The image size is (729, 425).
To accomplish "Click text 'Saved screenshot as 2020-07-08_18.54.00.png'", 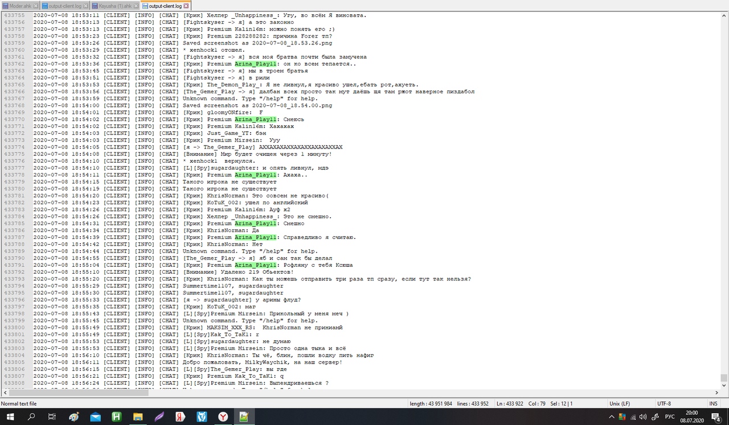I will pyautogui.click(x=257, y=105).
